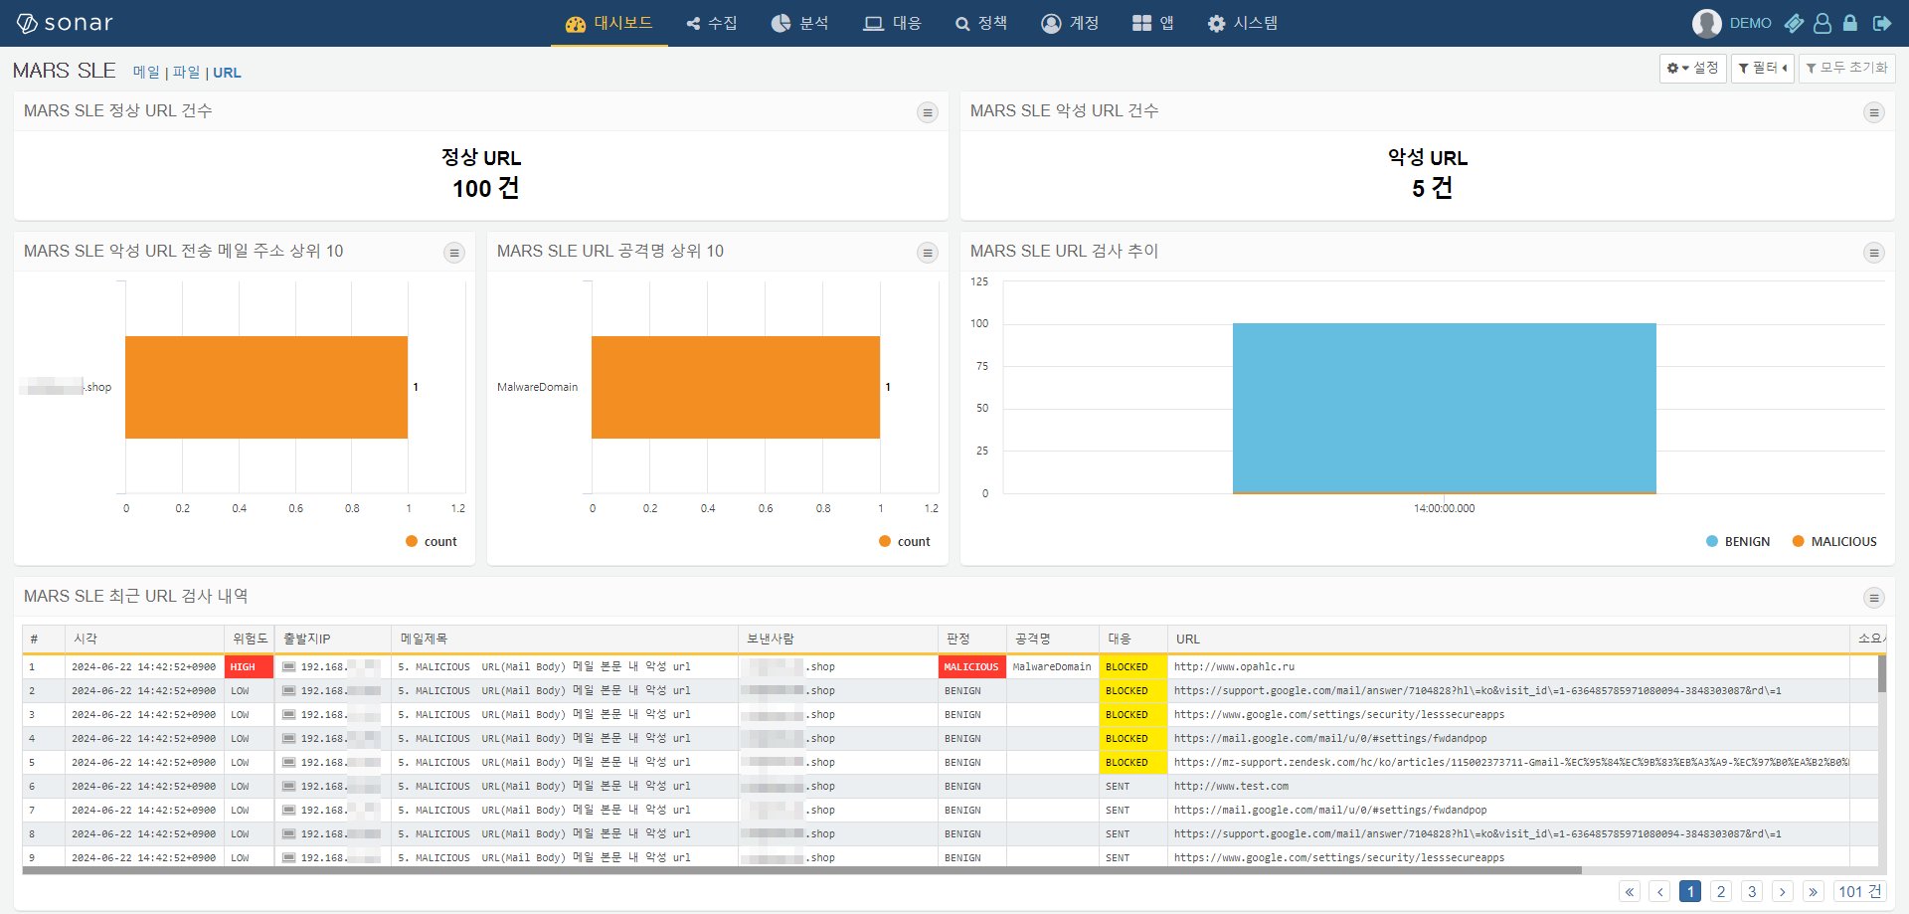This screenshot has width=1909, height=914.
Task: Go to next page of results
Action: tap(1783, 891)
